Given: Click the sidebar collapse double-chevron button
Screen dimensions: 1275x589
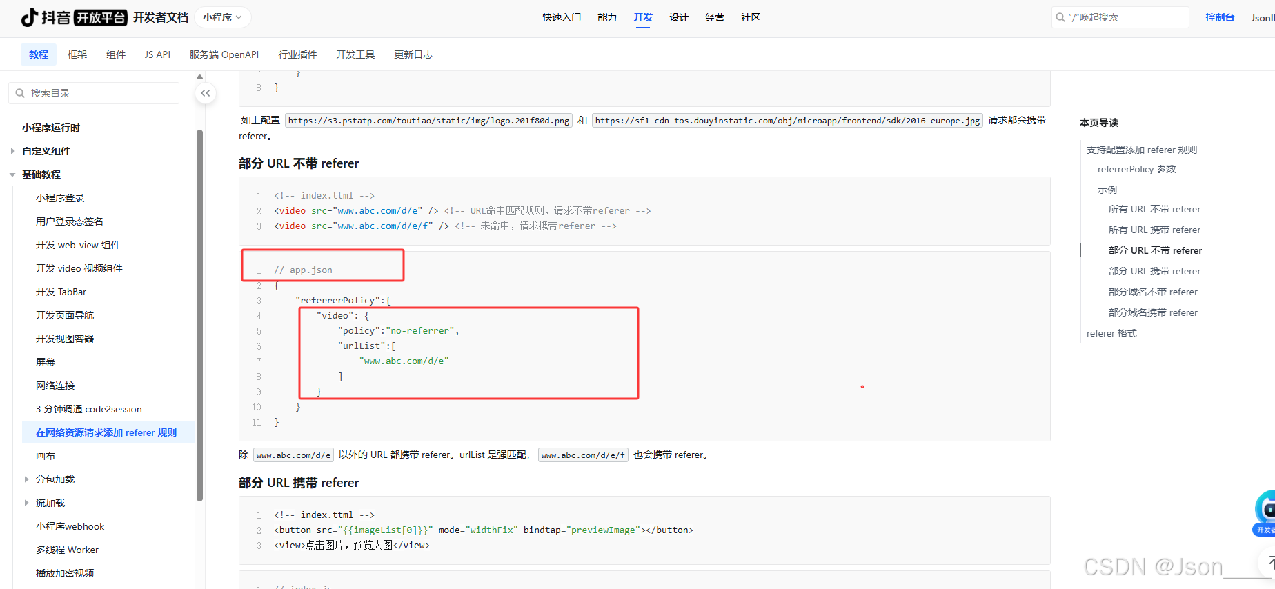Looking at the screenshot, I should point(206,93).
